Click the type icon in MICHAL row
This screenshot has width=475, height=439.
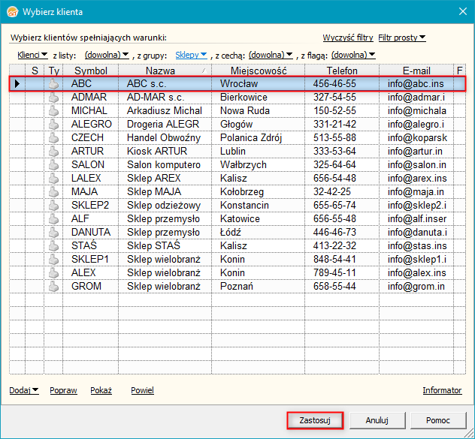pos(53,111)
